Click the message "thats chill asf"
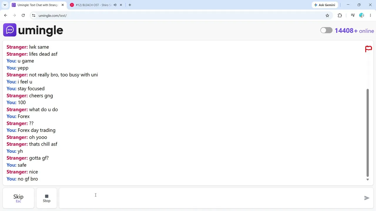 [43, 144]
